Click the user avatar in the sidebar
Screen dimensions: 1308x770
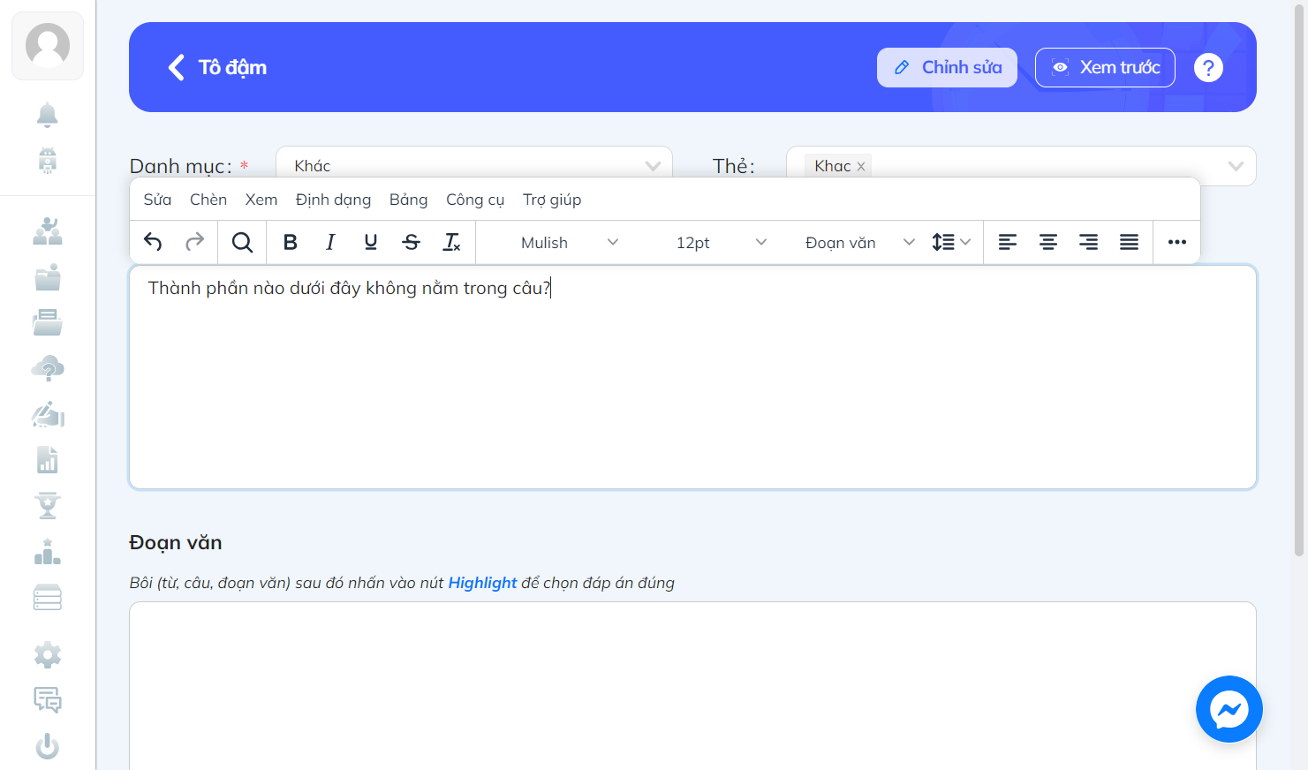[48, 46]
